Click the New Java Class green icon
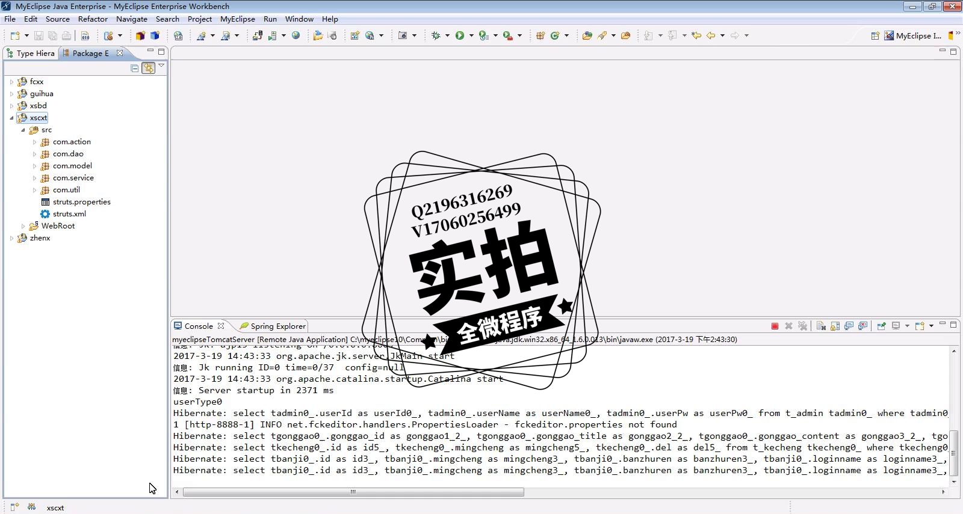Image resolution: width=963 pixels, height=514 pixels. tap(555, 35)
